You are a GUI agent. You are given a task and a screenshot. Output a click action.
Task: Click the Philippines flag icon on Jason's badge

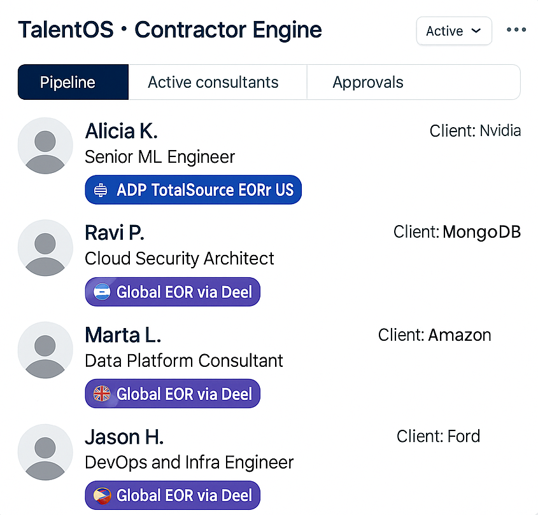[102, 496]
